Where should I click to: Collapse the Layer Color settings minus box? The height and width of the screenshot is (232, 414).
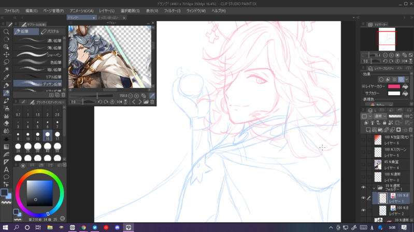[x=363, y=86]
